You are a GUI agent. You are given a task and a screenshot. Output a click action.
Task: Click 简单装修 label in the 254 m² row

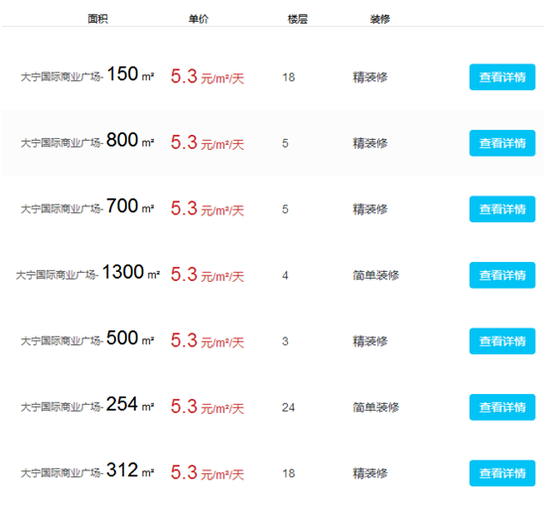click(376, 407)
